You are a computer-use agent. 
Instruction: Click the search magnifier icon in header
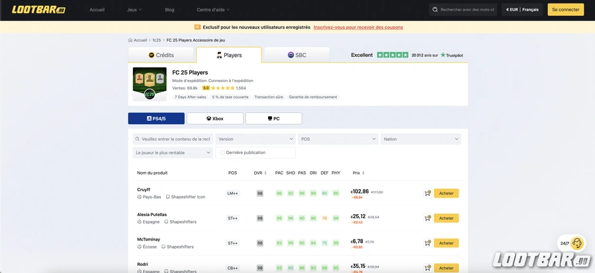coord(435,10)
